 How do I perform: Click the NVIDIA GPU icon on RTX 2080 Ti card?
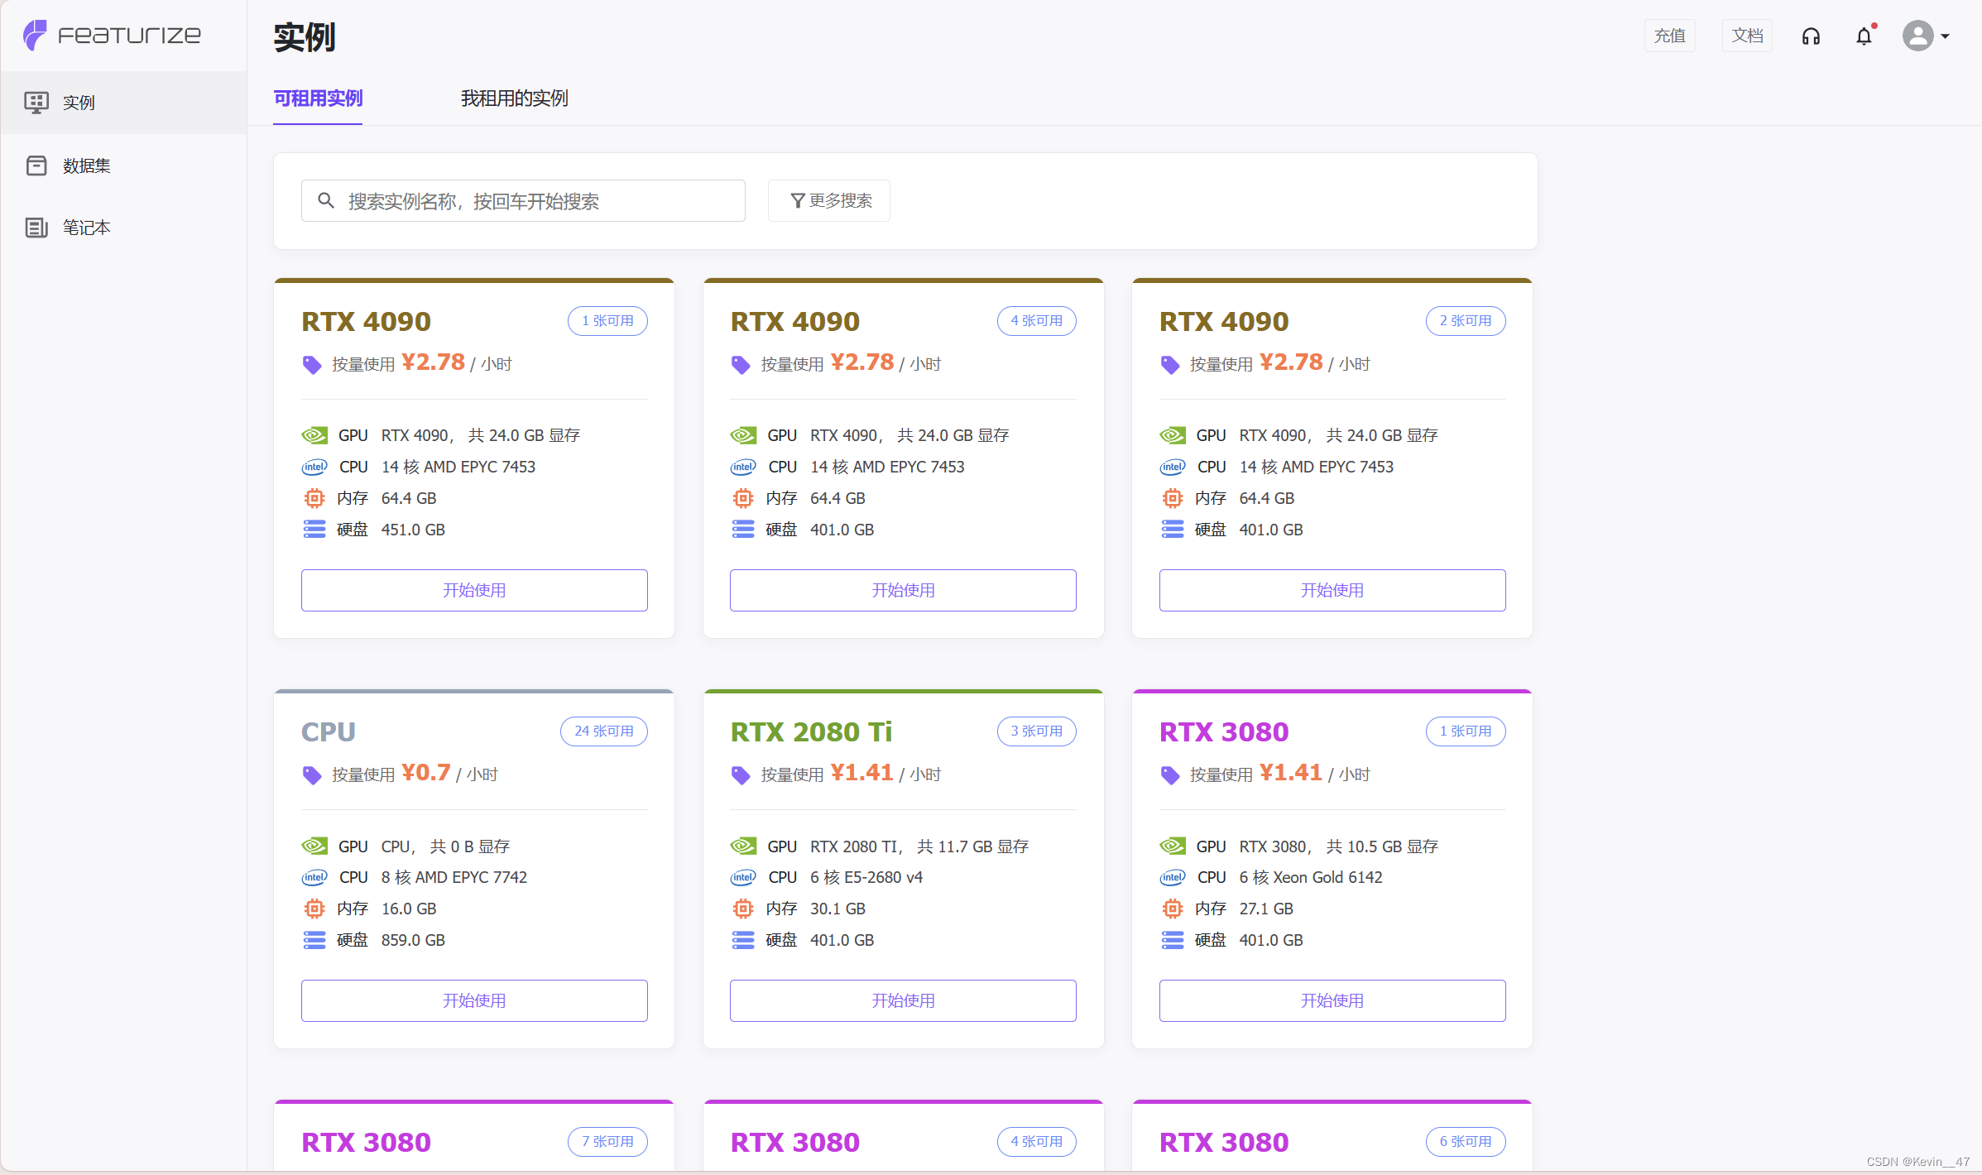pos(743,846)
